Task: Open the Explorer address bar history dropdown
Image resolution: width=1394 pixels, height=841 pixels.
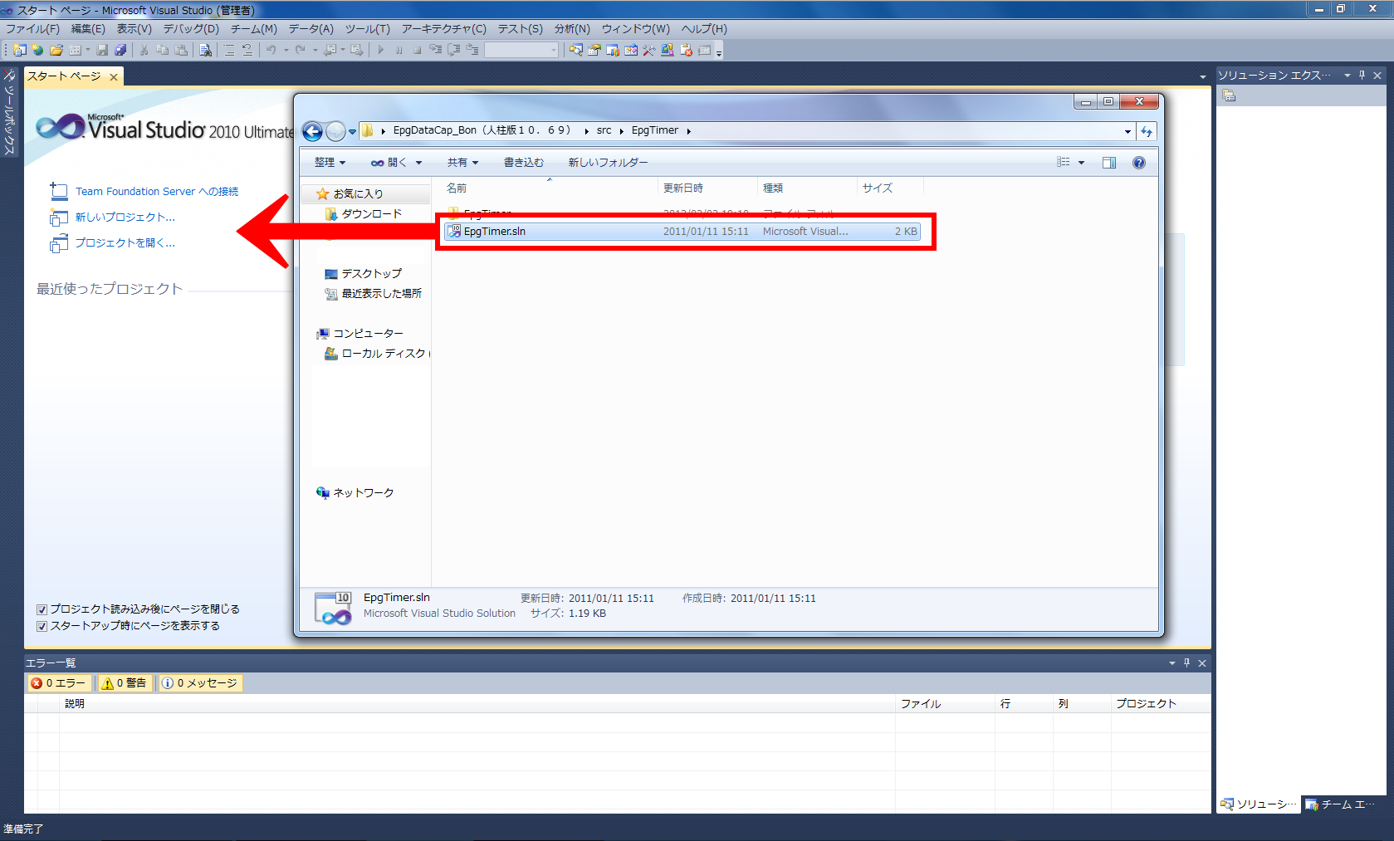Action: (1127, 131)
